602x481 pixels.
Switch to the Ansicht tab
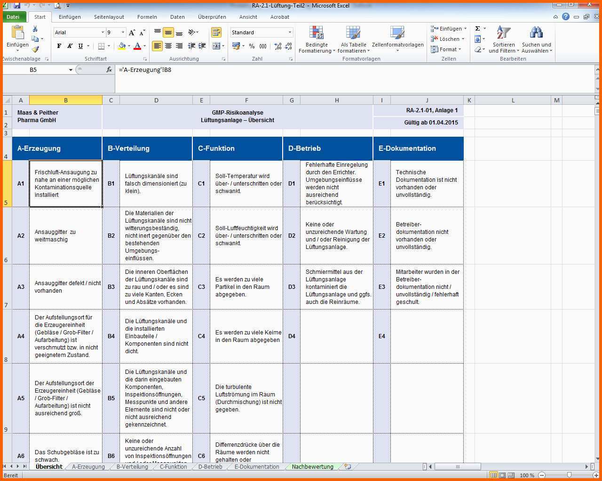(x=248, y=17)
